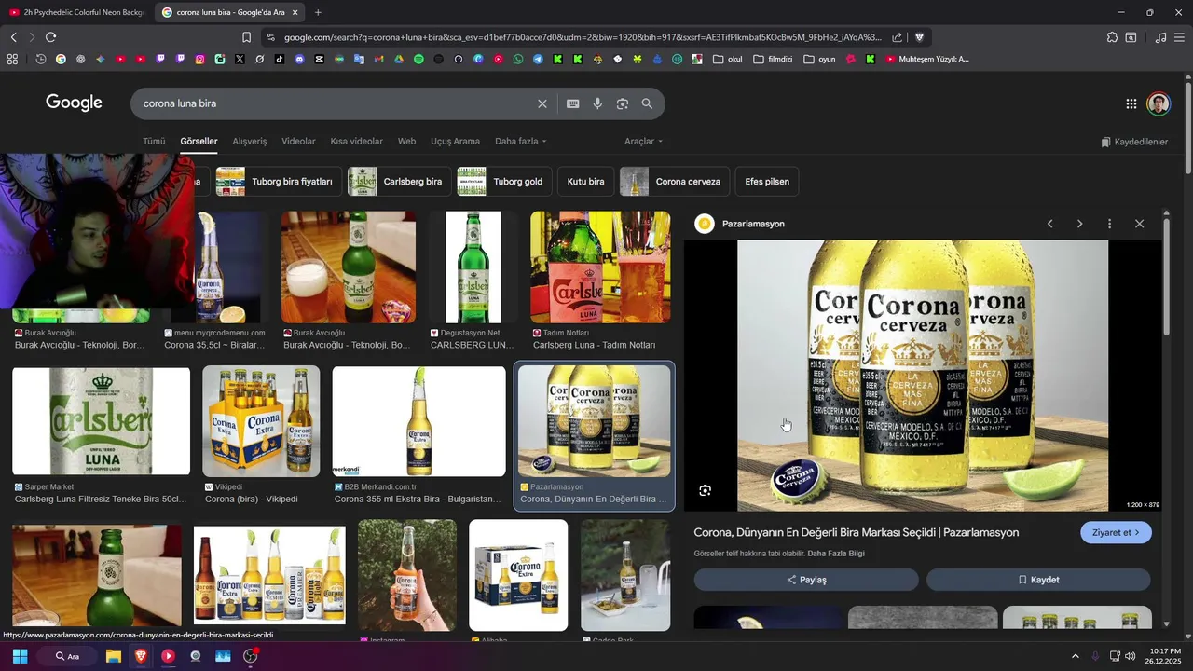This screenshot has width=1193, height=671.
Task: Open the Instagram bookmark icon
Action: (x=199, y=59)
